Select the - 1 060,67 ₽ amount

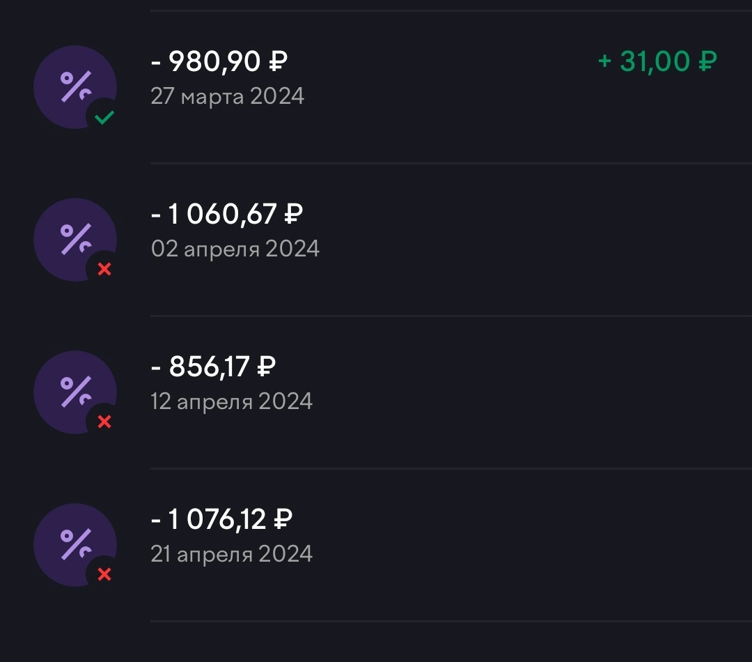(x=227, y=214)
